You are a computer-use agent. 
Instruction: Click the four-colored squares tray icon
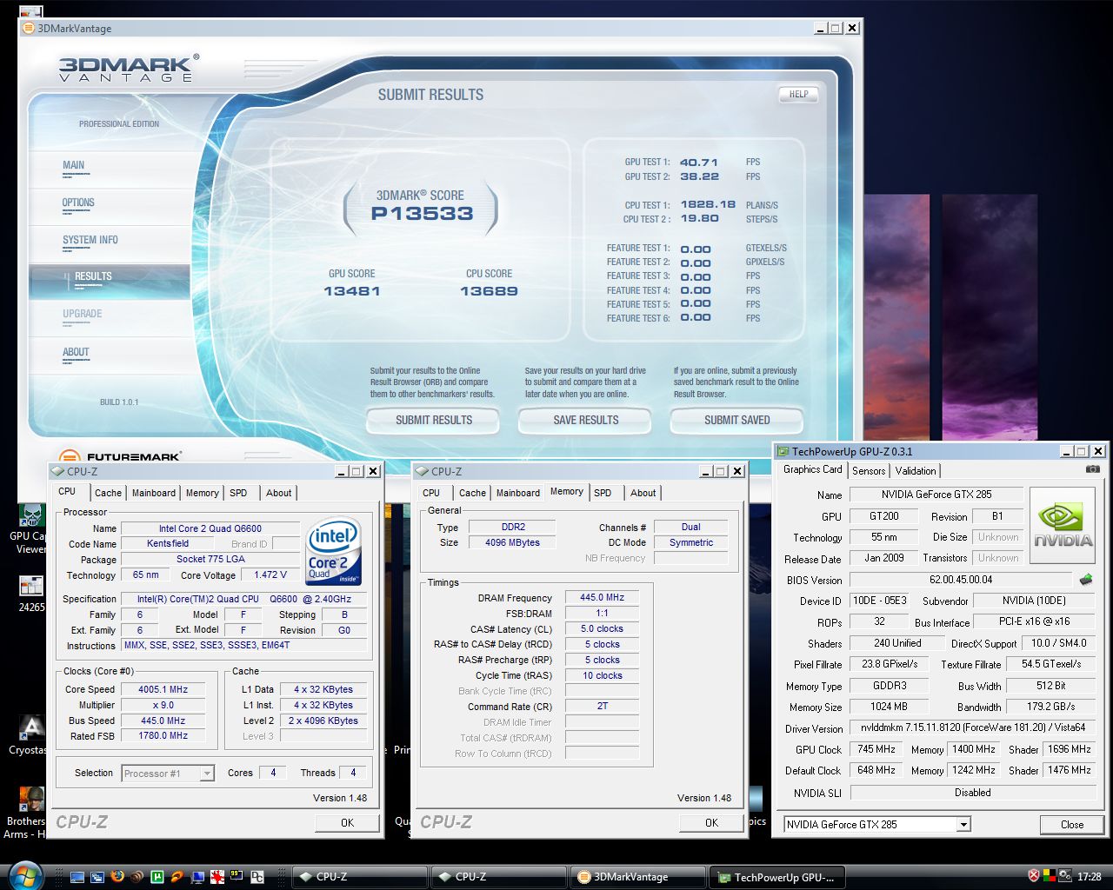(1050, 876)
